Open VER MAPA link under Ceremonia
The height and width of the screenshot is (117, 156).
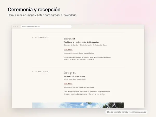coord(68,50)
